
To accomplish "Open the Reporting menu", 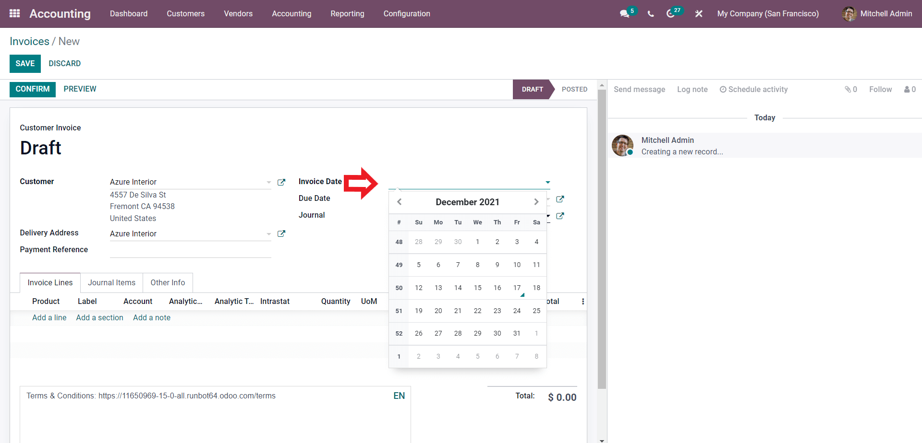I will [x=347, y=14].
